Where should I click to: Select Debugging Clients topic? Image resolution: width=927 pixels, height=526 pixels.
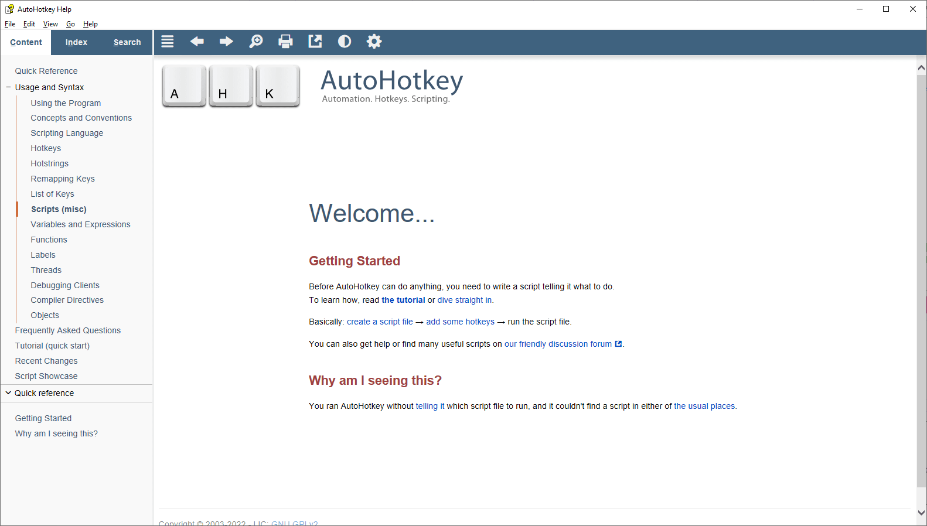[x=65, y=285]
